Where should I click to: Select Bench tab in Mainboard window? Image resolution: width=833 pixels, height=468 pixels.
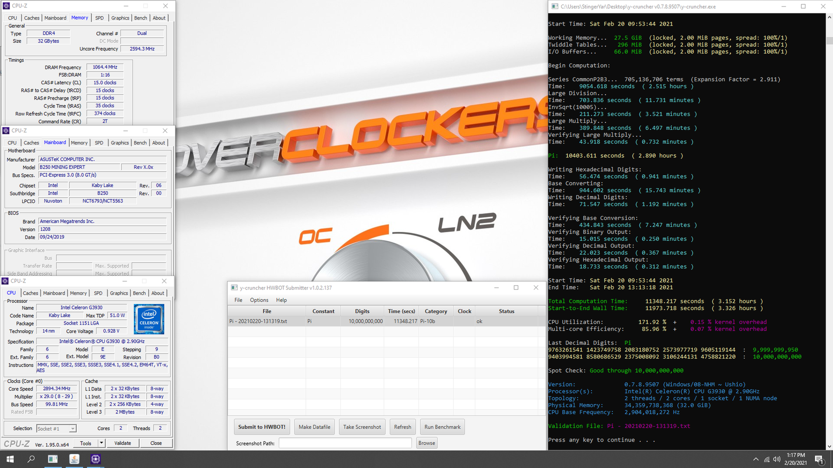tap(140, 143)
